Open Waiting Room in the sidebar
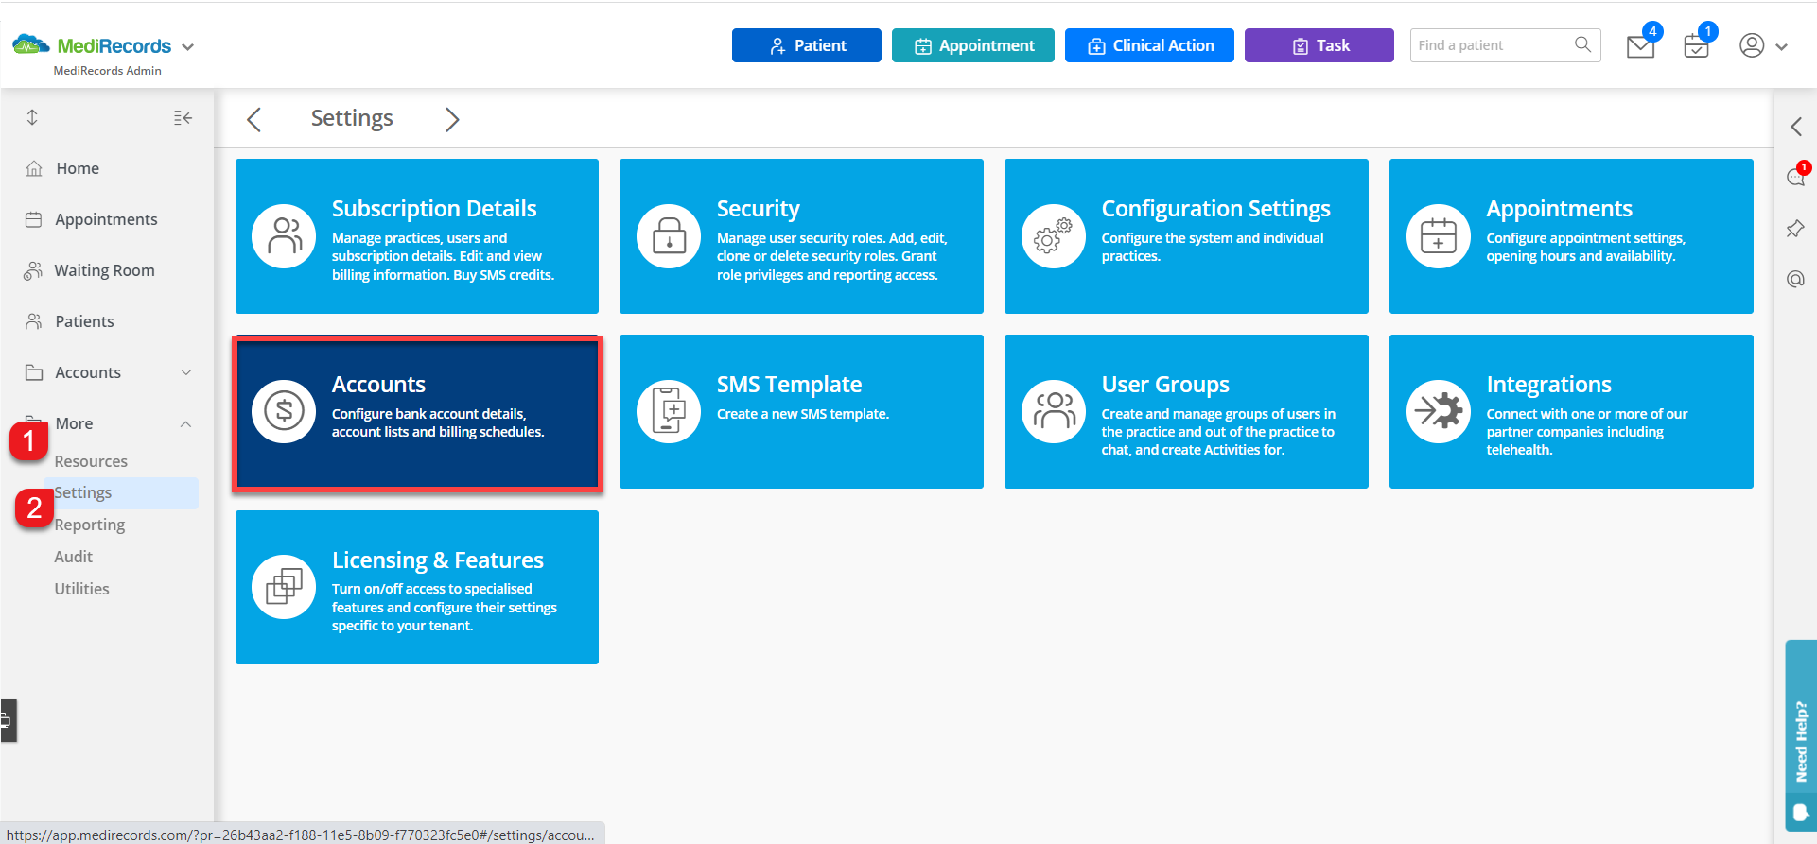This screenshot has width=1817, height=844. [x=104, y=270]
